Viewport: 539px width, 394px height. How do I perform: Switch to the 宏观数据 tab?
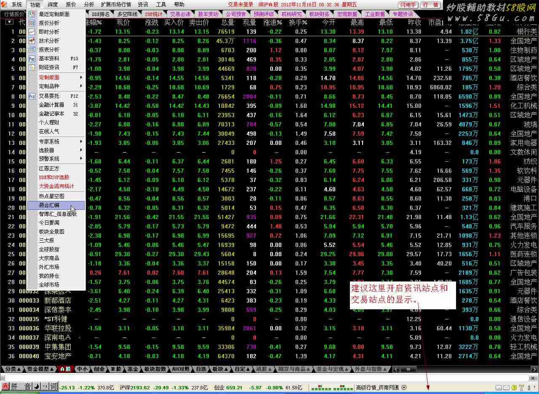click(347, 14)
